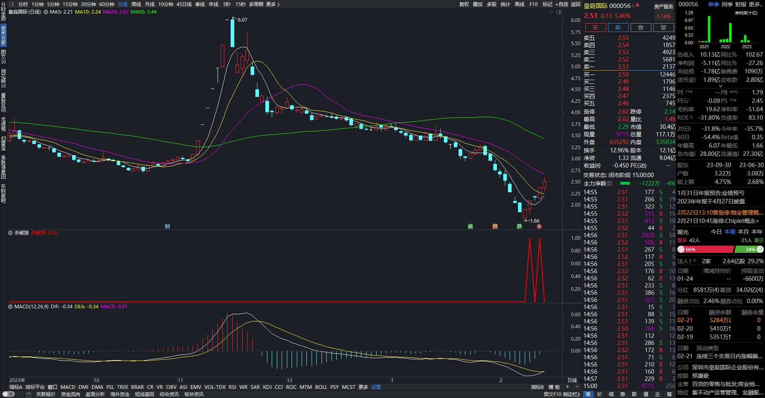Viewport: 765px width, 398px height.
Task: Switch to 30分钟 chart period
Action: point(88,4)
